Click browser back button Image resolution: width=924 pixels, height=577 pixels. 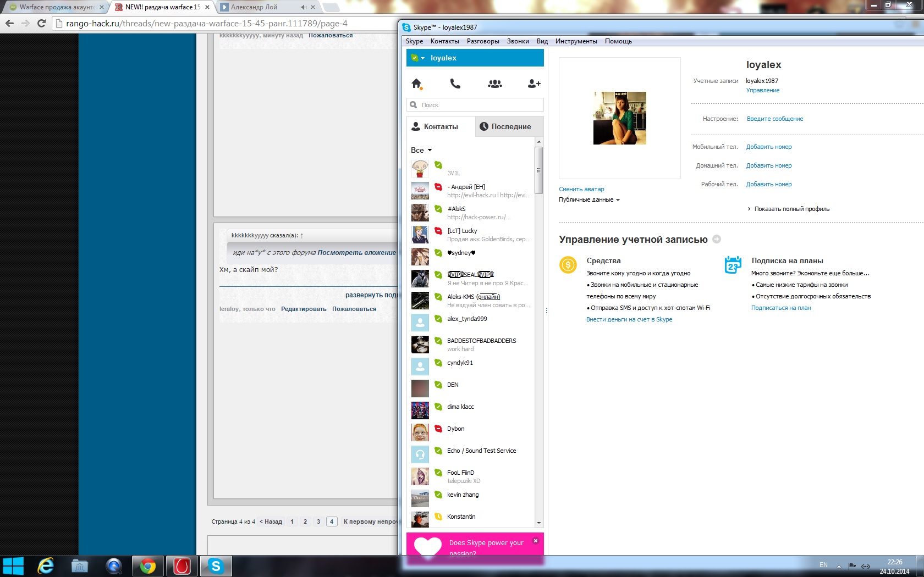9,23
